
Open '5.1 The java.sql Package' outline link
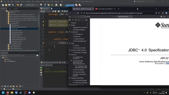pos(80,80)
